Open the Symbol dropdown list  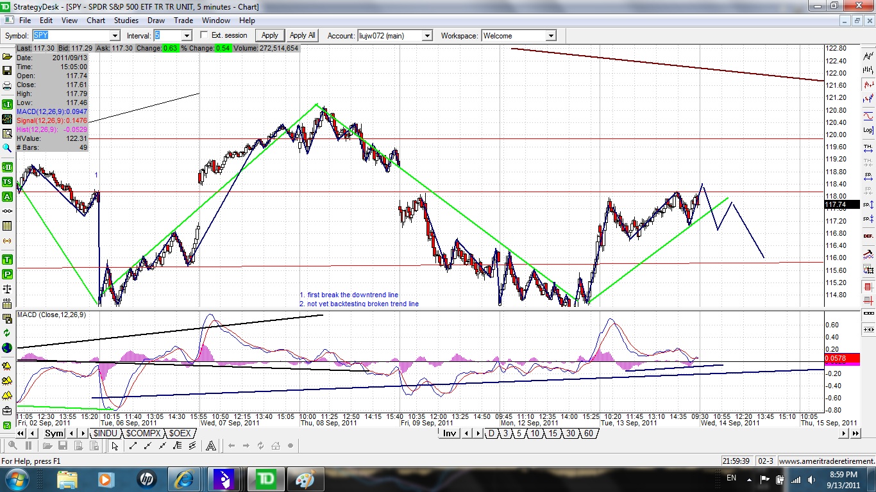pos(115,36)
